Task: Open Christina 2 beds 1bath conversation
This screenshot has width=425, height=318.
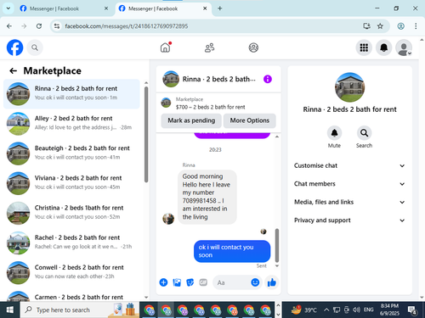Action: pos(71,213)
